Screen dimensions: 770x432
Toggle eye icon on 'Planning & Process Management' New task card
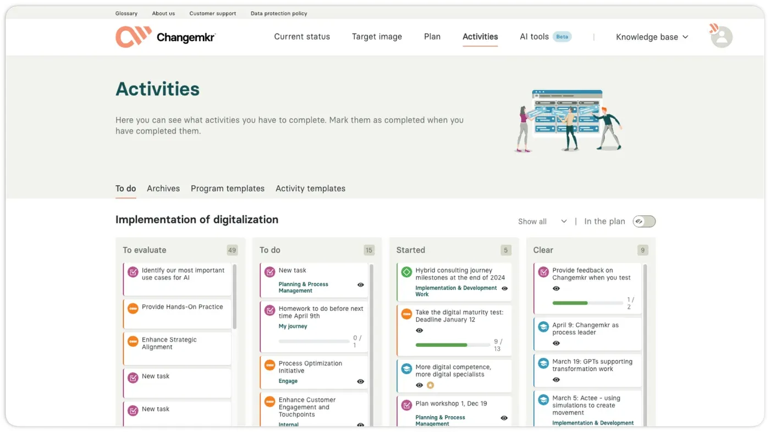tap(361, 285)
